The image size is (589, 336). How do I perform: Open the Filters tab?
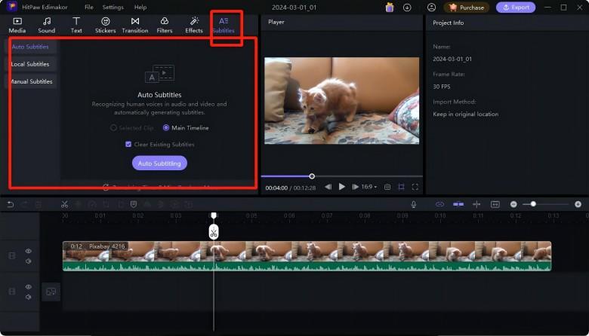165,25
